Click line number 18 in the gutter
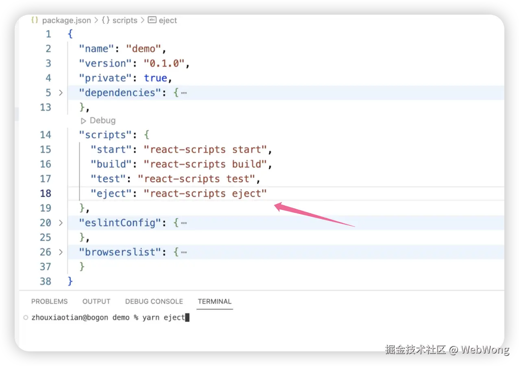519x366 pixels. 46,194
